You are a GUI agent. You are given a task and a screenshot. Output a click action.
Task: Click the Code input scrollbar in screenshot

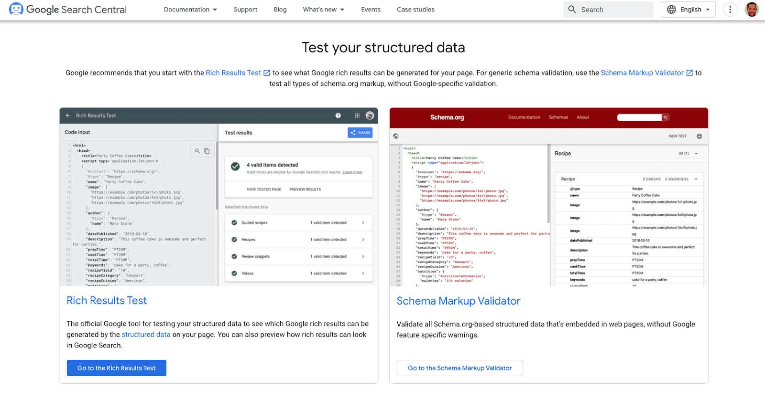[x=217, y=177]
